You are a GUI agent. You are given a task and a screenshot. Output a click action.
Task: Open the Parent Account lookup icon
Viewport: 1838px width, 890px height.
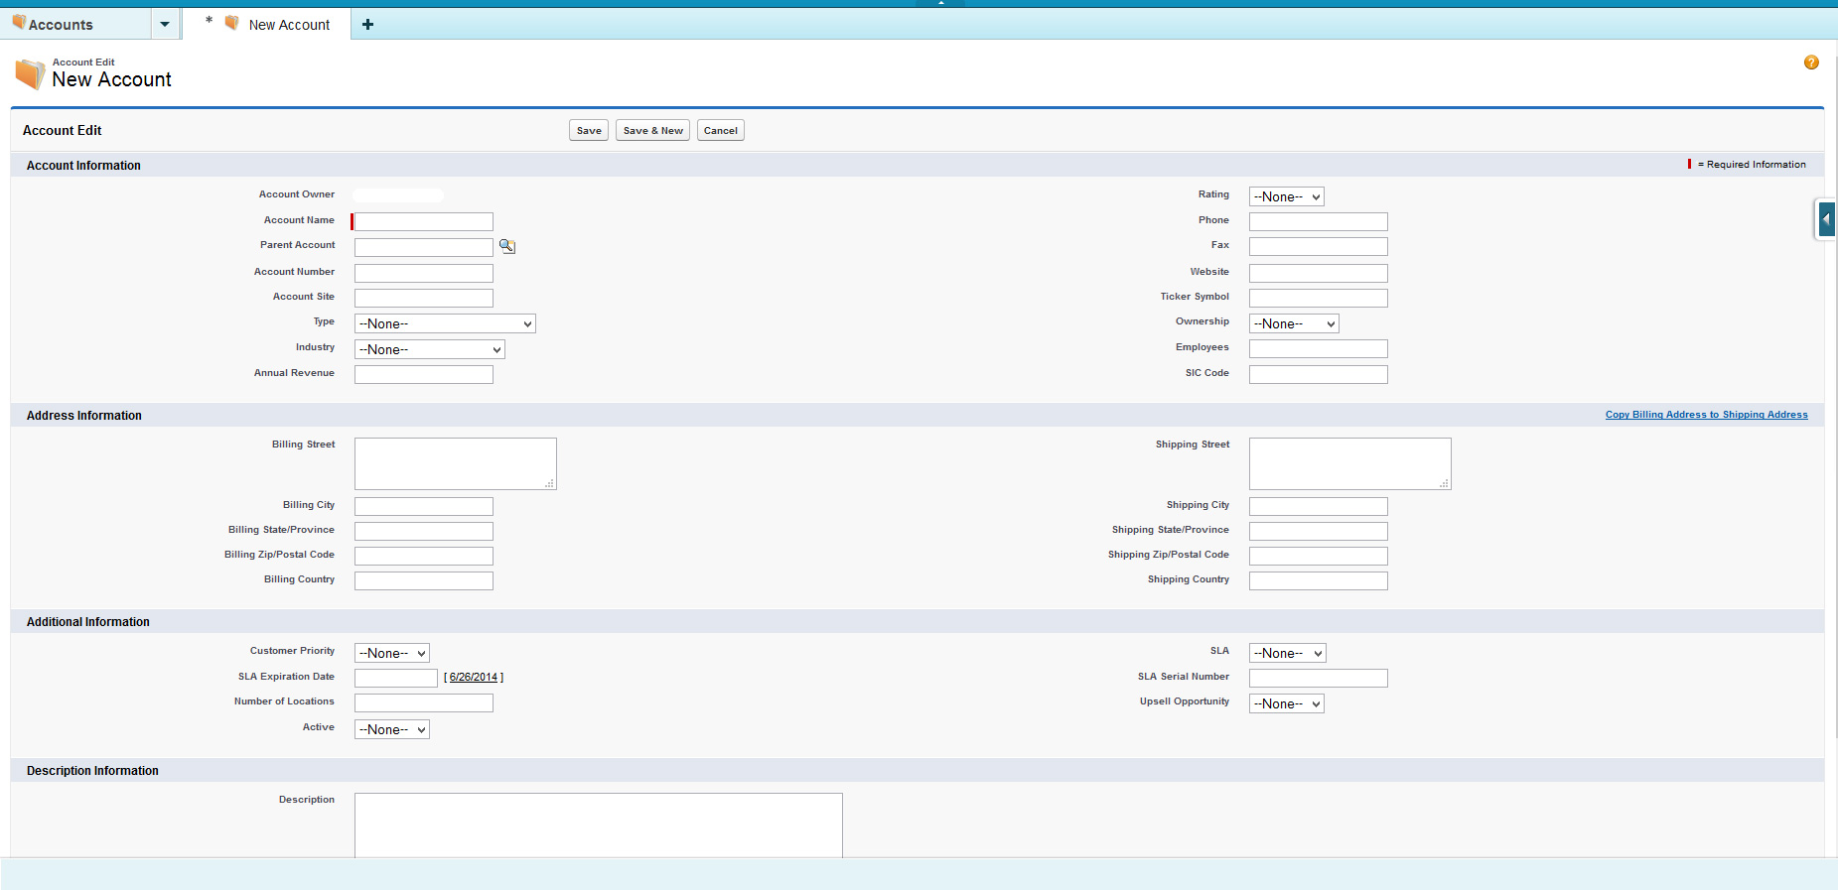(x=506, y=246)
